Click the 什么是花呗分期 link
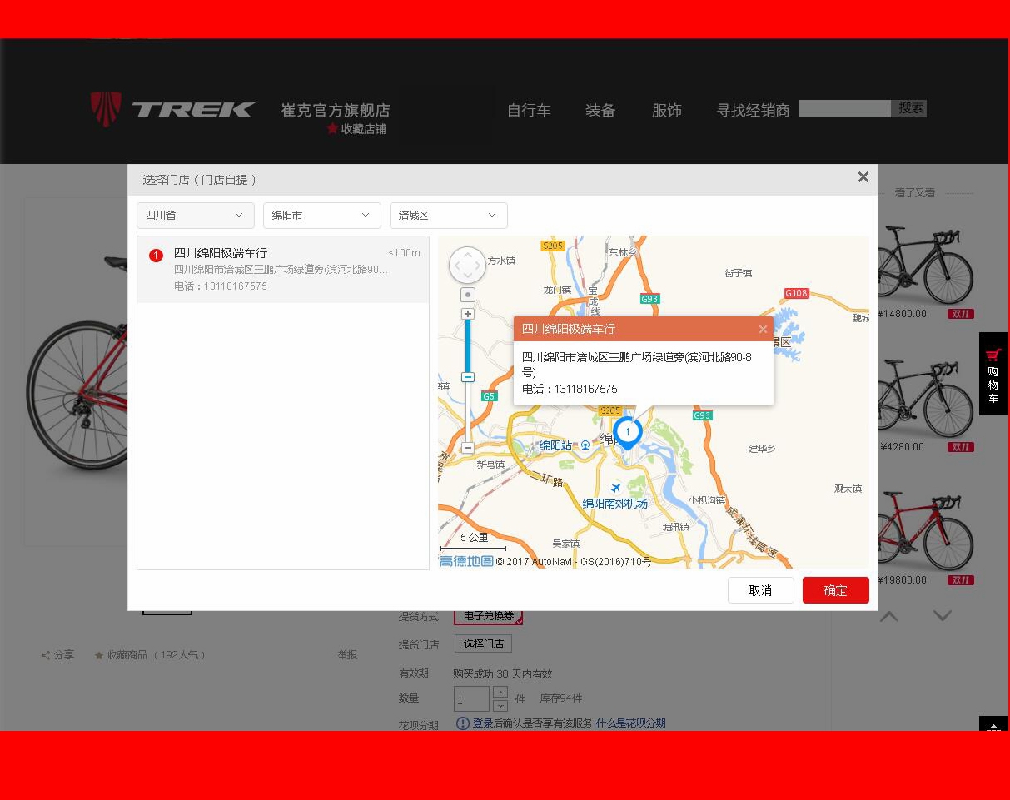This screenshot has width=1010, height=800. click(x=630, y=723)
